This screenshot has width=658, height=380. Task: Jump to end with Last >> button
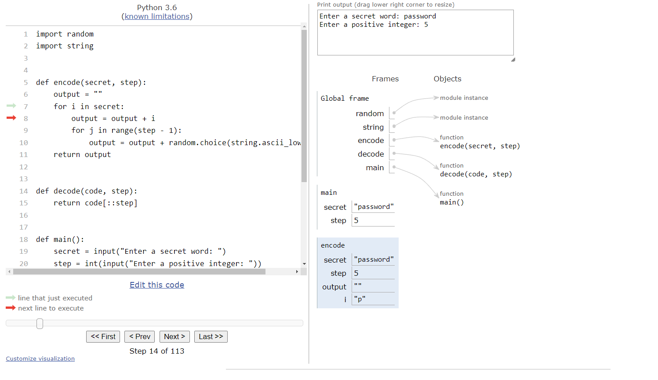(x=211, y=336)
